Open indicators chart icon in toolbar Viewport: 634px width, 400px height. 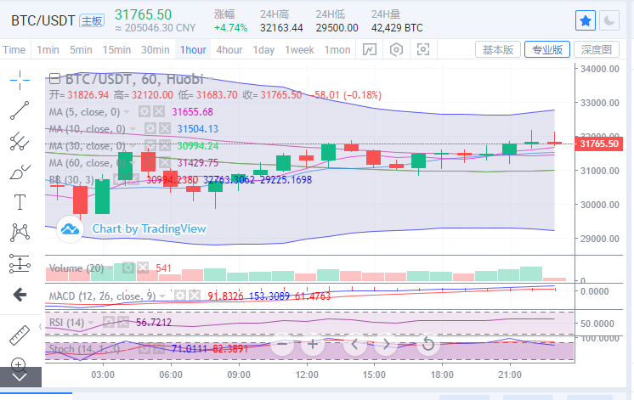370,50
